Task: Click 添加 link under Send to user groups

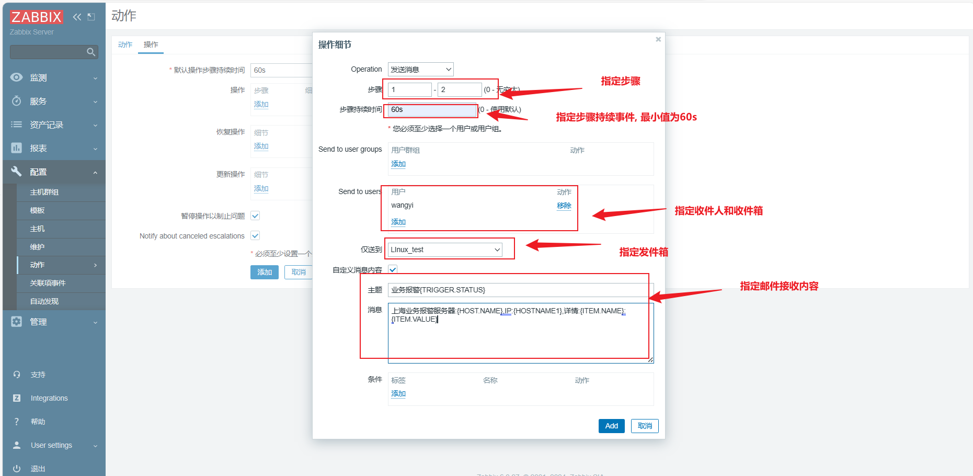Action: 398,164
